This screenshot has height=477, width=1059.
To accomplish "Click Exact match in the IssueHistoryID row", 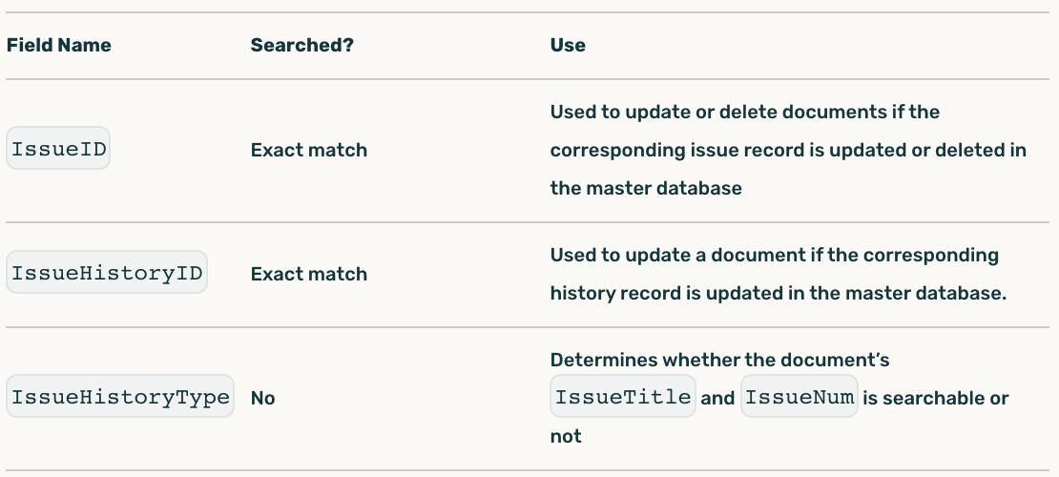I will coord(308,274).
